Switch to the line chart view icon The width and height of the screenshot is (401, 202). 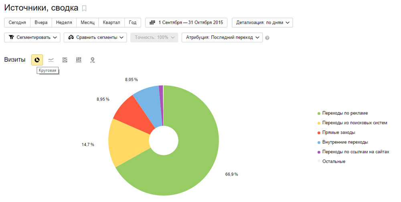click(51, 60)
